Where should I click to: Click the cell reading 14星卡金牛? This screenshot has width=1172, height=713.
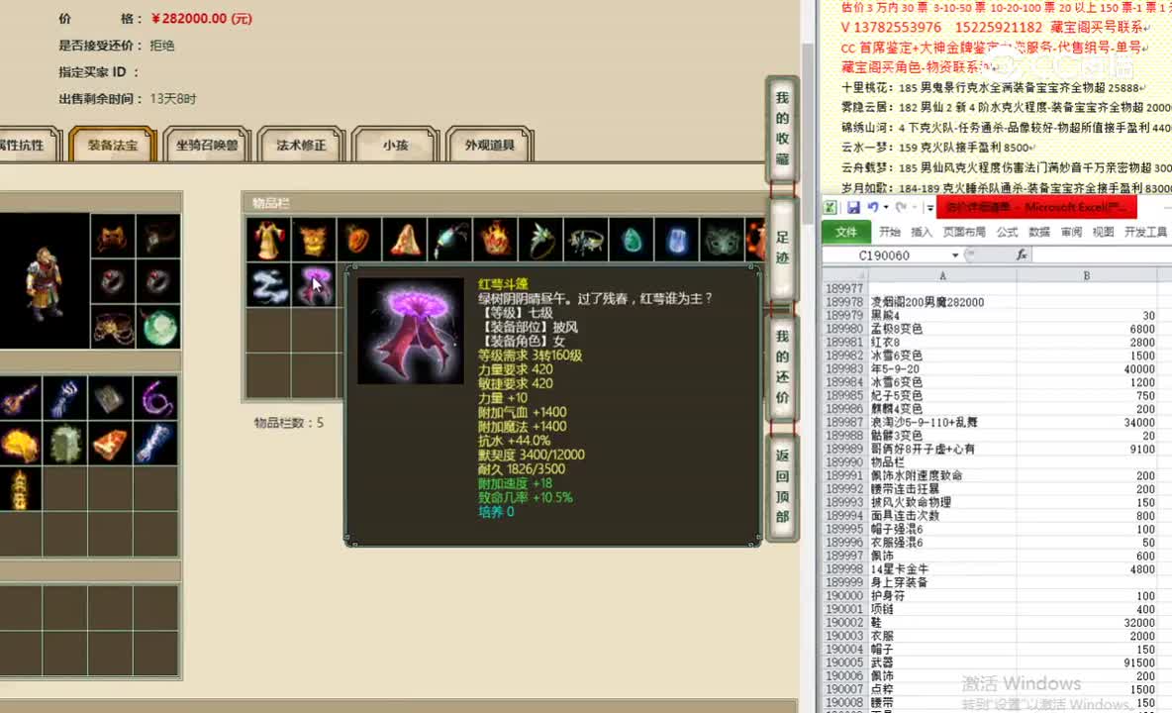point(941,568)
